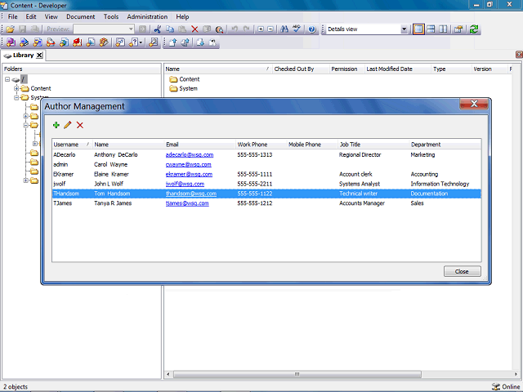Image resolution: width=523 pixels, height=392 pixels.
Task: Click the Spell check ABC icon
Action: [297, 29]
